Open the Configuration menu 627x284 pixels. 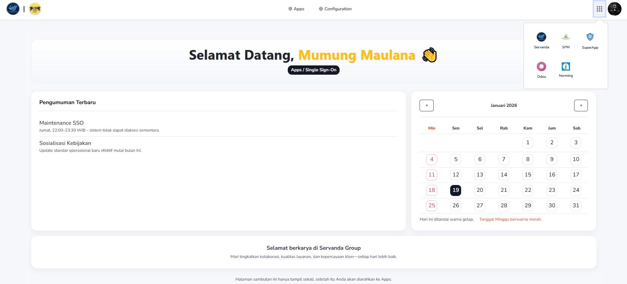click(335, 9)
